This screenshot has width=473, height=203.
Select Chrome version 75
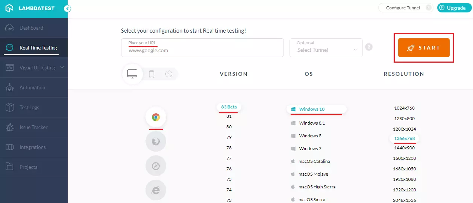pyautogui.click(x=229, y=179)
